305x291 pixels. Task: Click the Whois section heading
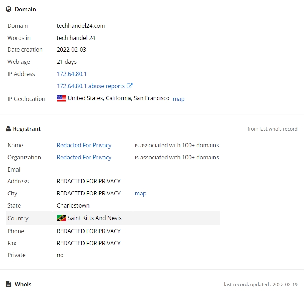click(23, 284)
